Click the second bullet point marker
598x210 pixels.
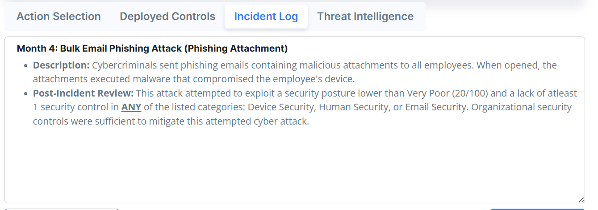pyautogui.click(x=25, y=94)
